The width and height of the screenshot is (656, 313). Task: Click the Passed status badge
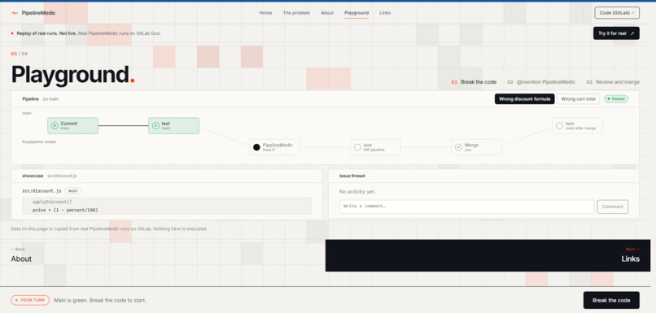pos(615,99)
